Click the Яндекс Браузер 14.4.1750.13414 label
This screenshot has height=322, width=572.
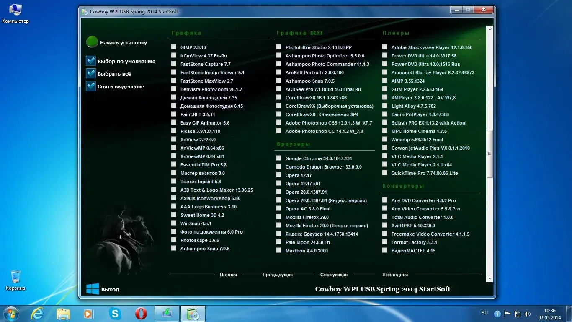coord(322,234)
